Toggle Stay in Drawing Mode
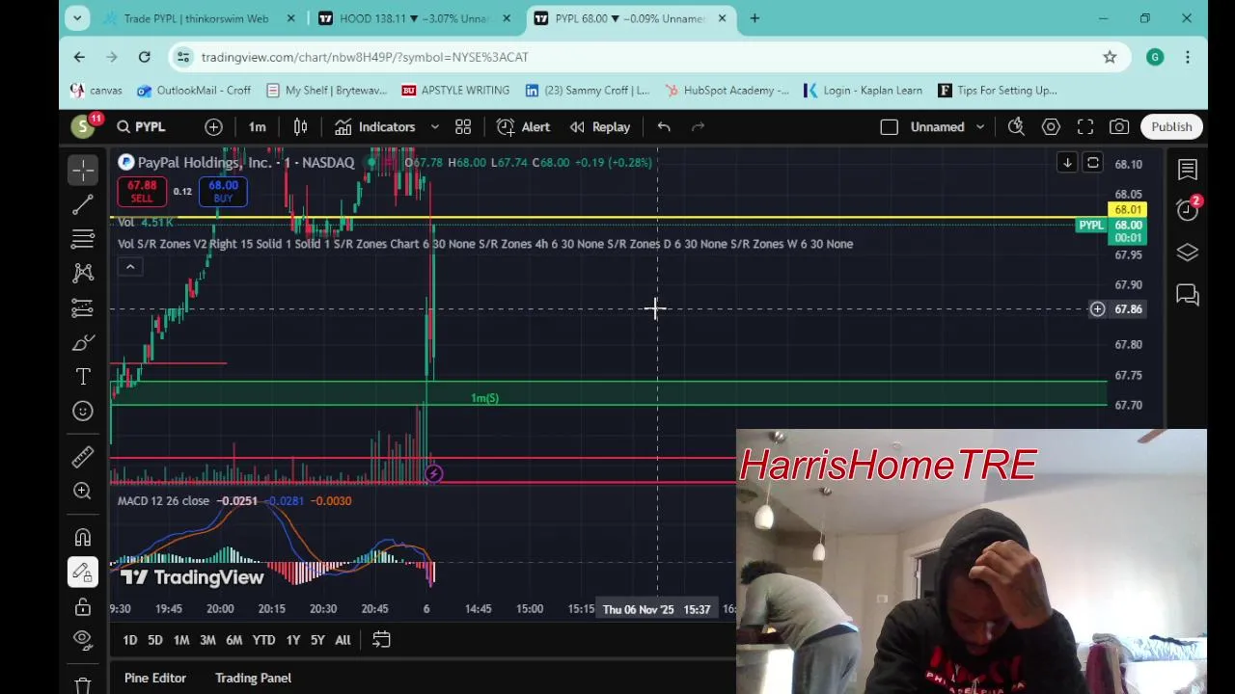Image resolution: width=1235 pixels, height=694 pixels. point(83,572)
